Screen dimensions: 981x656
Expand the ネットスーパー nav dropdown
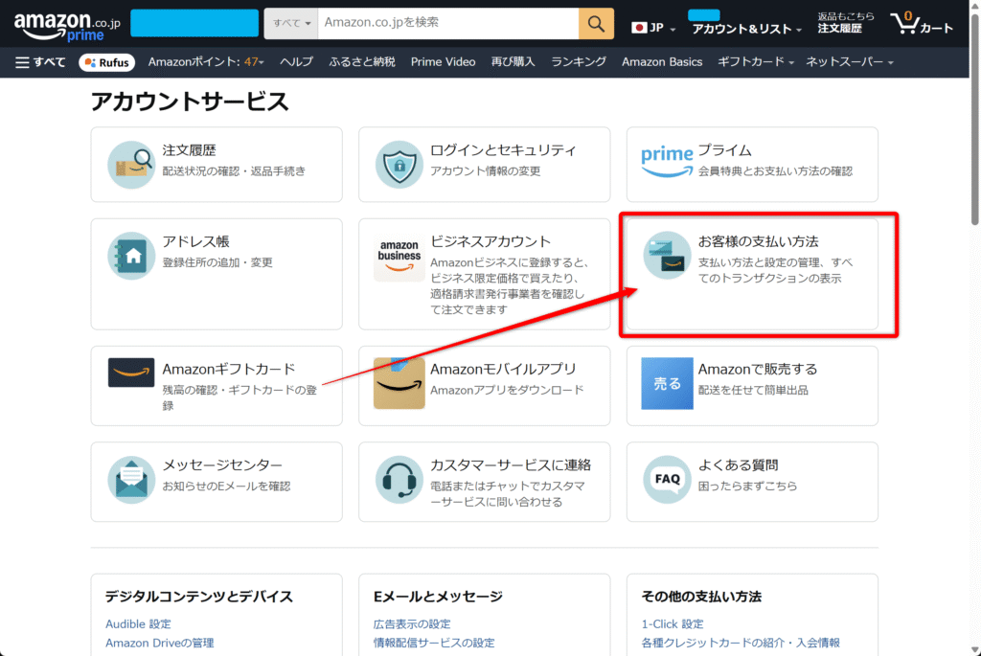849,62
